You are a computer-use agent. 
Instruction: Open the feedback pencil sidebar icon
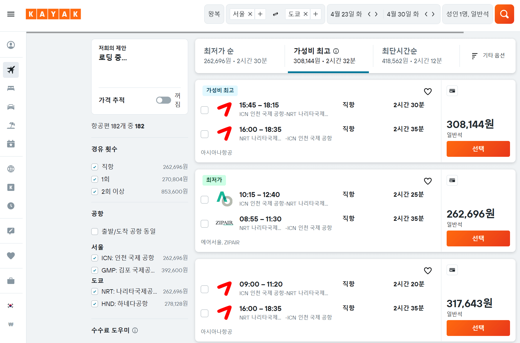coord(11,231)
